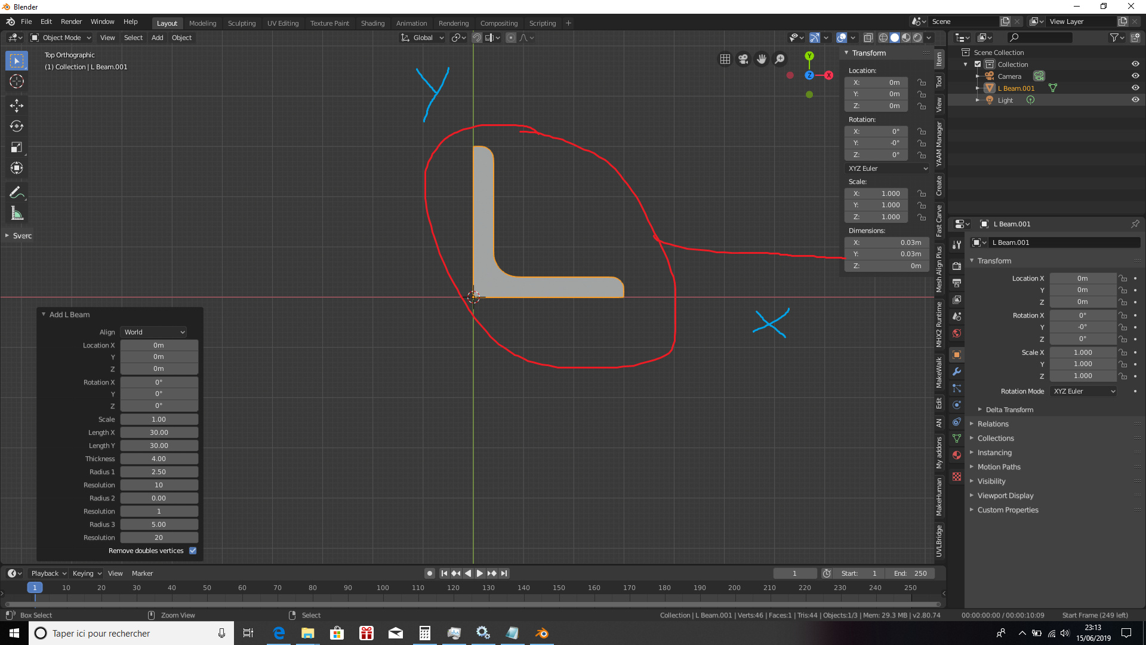Open the Align dropdown in Add L Beam panel
This screenshot has width=1146, height=645.
click(x=153, y=332)
